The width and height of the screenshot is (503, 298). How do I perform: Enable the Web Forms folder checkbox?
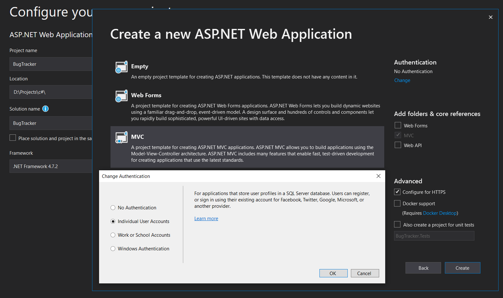[x=398, y=125]
